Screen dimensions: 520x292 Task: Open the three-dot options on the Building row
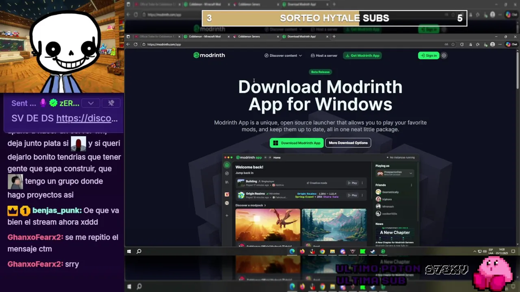pos(362,183)
